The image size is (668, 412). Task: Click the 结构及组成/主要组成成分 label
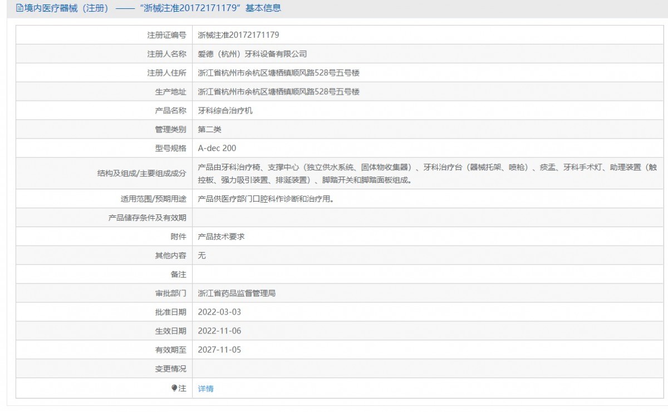coord(141,174)
